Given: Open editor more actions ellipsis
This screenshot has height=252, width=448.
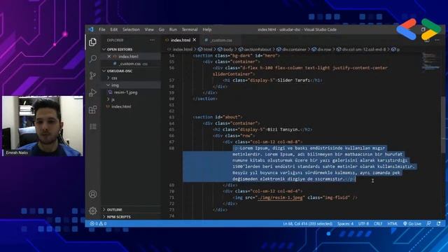Looking at the screenshot, I should 437,41.
